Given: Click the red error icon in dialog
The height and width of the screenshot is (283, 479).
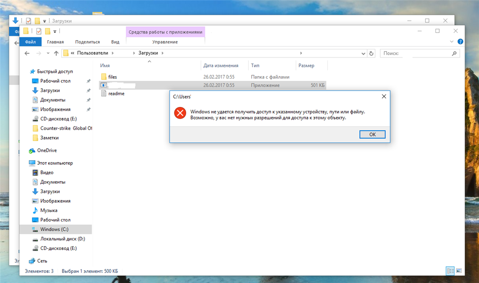Looking at the screenshot, I should (x=180, y=113).
